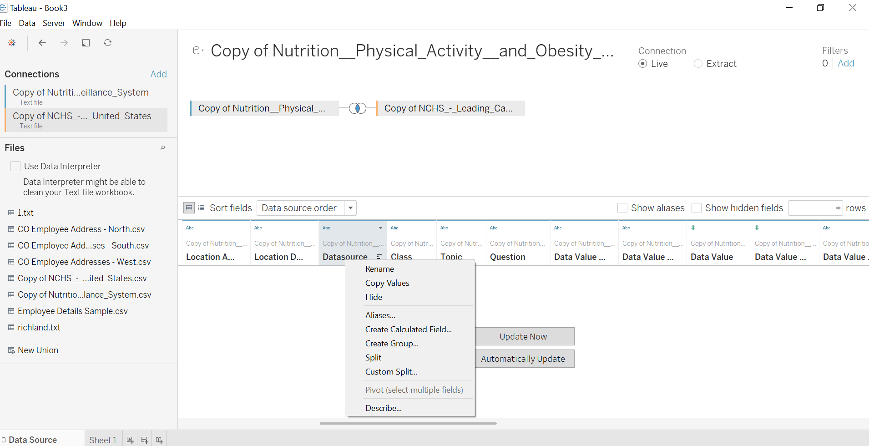Click the Datasource column dropdown arrow
Screen dimensions: 869x446
coord(380,228)
